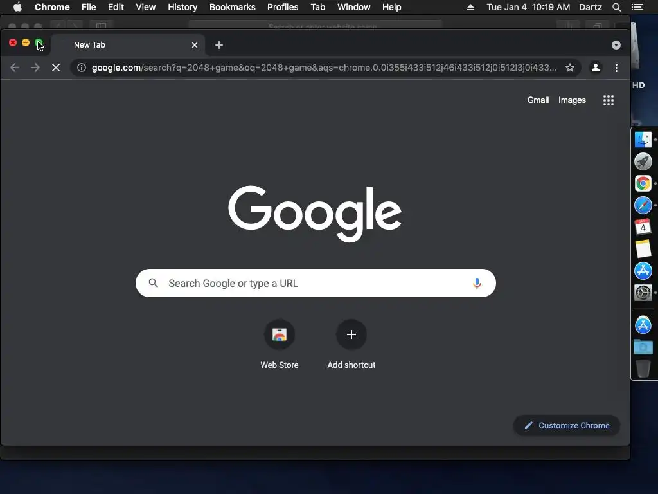Open the Chrome profile avatar icon

tap(596, 68)
